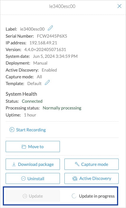The image size is (126, 208).
Task: Uninstall the sensor
Action: pos(33,179)
